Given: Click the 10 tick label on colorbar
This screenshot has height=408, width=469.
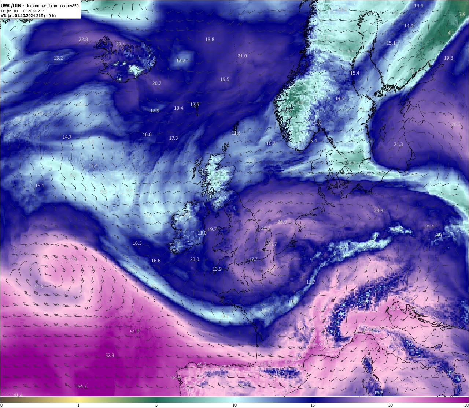Looking at the screenshot, I should click(234, 405).
